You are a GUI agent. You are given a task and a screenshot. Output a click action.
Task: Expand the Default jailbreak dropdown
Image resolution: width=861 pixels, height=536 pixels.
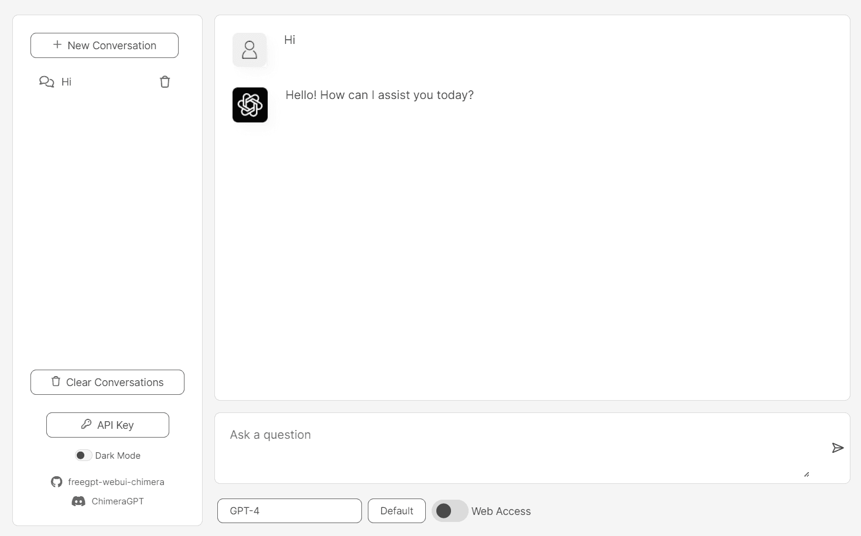coord(397,511)
